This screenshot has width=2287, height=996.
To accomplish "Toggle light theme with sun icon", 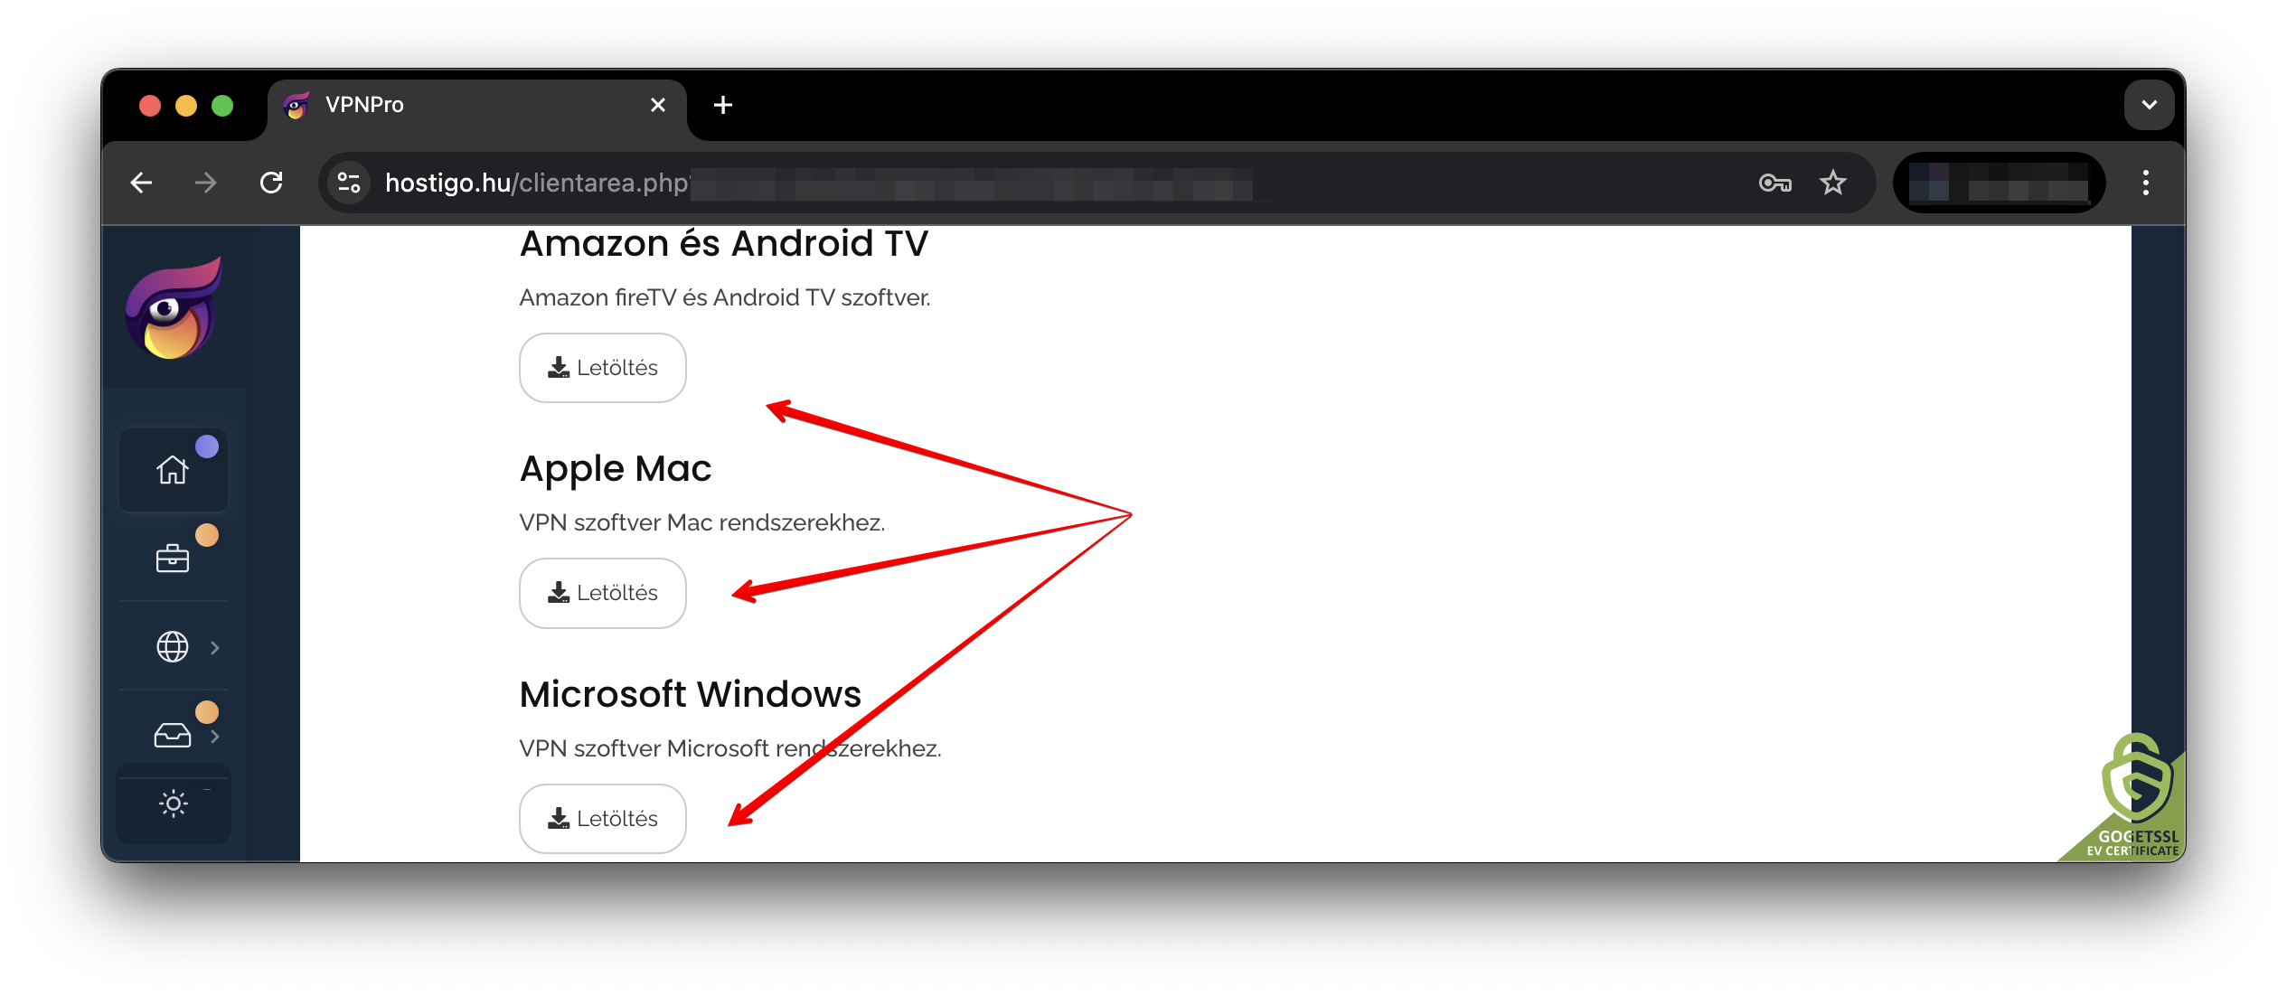I will (174, 803).
